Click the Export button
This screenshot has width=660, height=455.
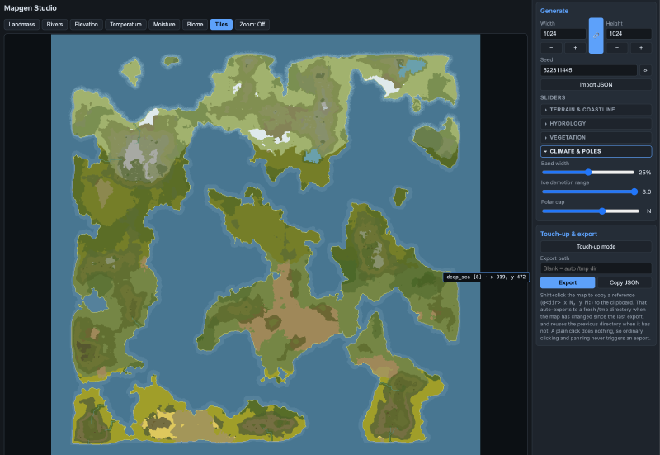pyautogui.click(x=568, y=282)
